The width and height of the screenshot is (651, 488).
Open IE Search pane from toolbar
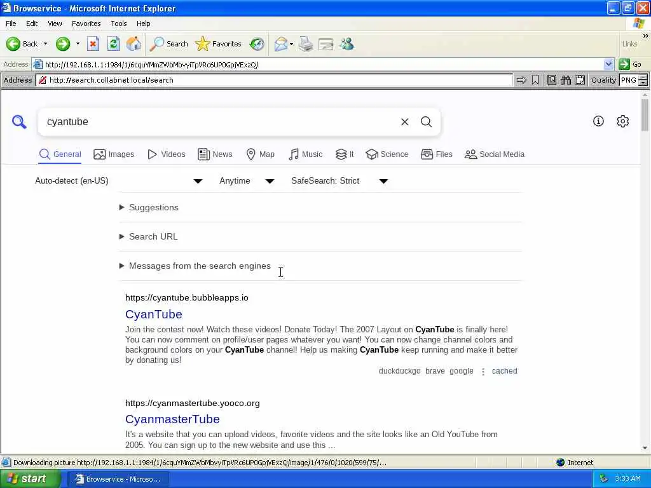[x=169, y=44]
